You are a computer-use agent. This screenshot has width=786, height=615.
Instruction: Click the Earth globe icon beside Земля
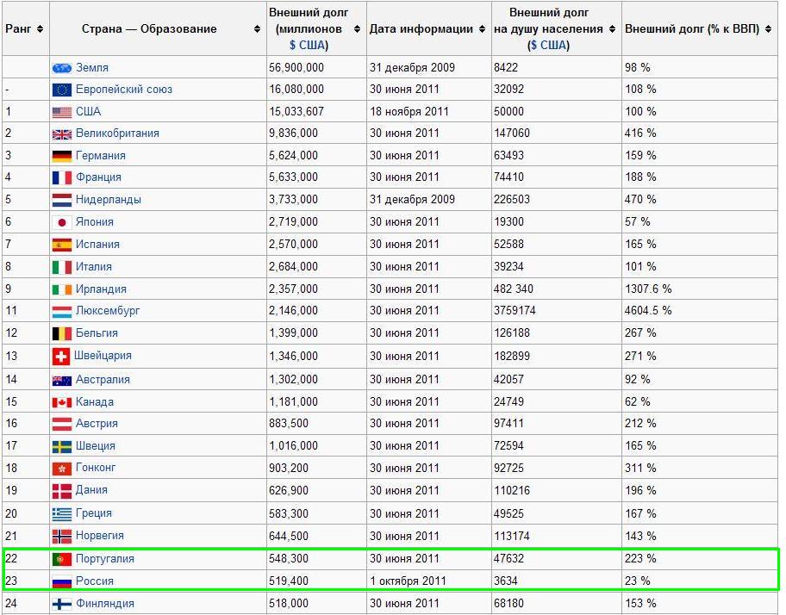(61, 67)
